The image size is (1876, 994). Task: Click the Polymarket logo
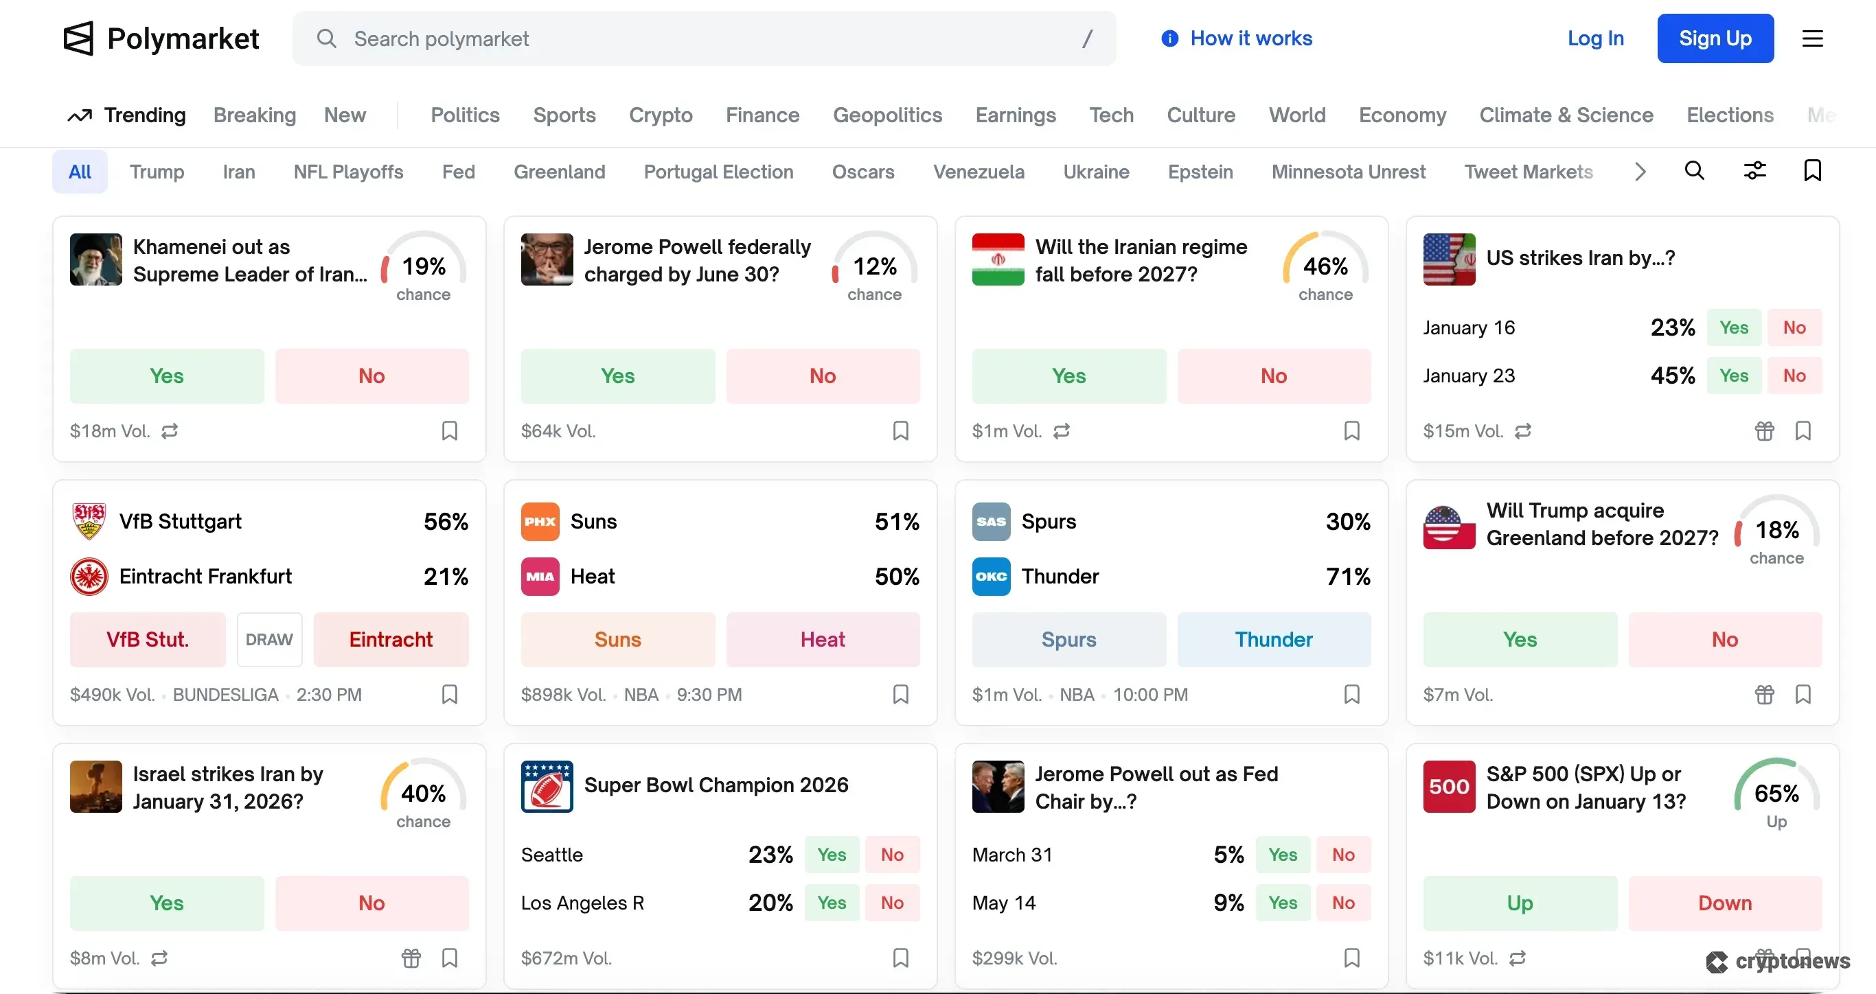tap(161, 38)
